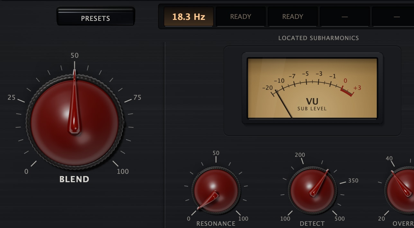
Task: Click the 100 mark on BLEND scale
Action: point(123,172)
